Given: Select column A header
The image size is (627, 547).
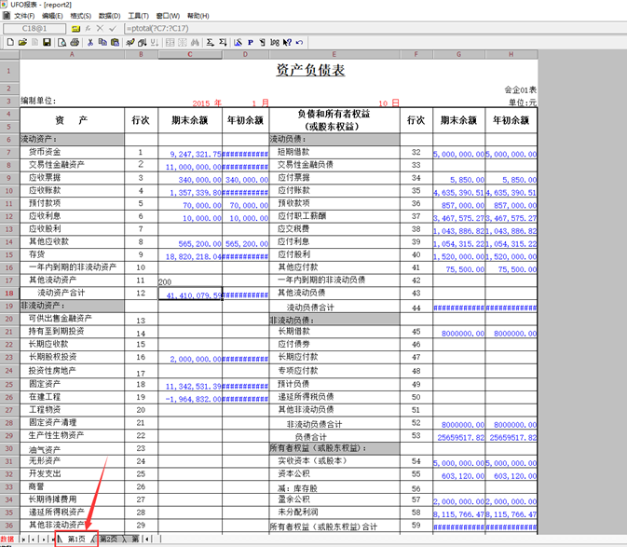Looking at the screenshot, I should (72, 54).
